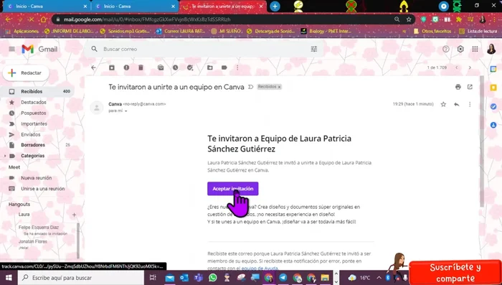
Task: Add the email to Tasks
Action: 190,67
